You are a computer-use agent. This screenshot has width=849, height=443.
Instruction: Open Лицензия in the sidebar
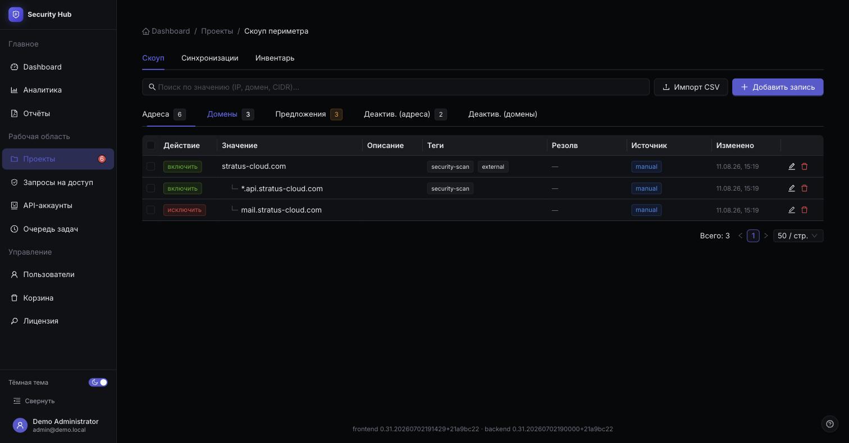point(58,321)
